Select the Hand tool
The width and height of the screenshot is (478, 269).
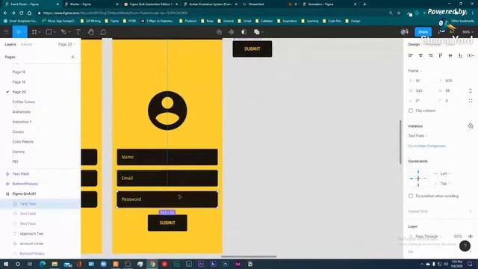(91, 31)
